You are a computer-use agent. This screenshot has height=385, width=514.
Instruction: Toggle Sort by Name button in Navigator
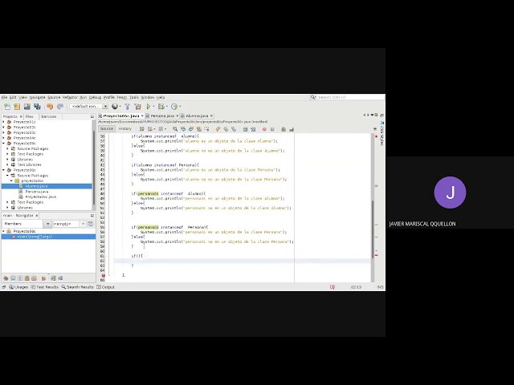[53, 278]
